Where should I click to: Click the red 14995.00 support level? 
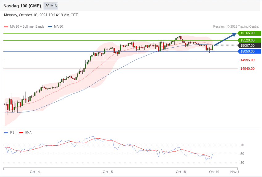(x=247, y=60)
